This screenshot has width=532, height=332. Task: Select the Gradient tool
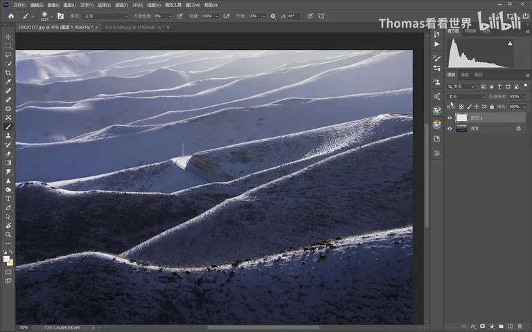(x=8, y=163)
